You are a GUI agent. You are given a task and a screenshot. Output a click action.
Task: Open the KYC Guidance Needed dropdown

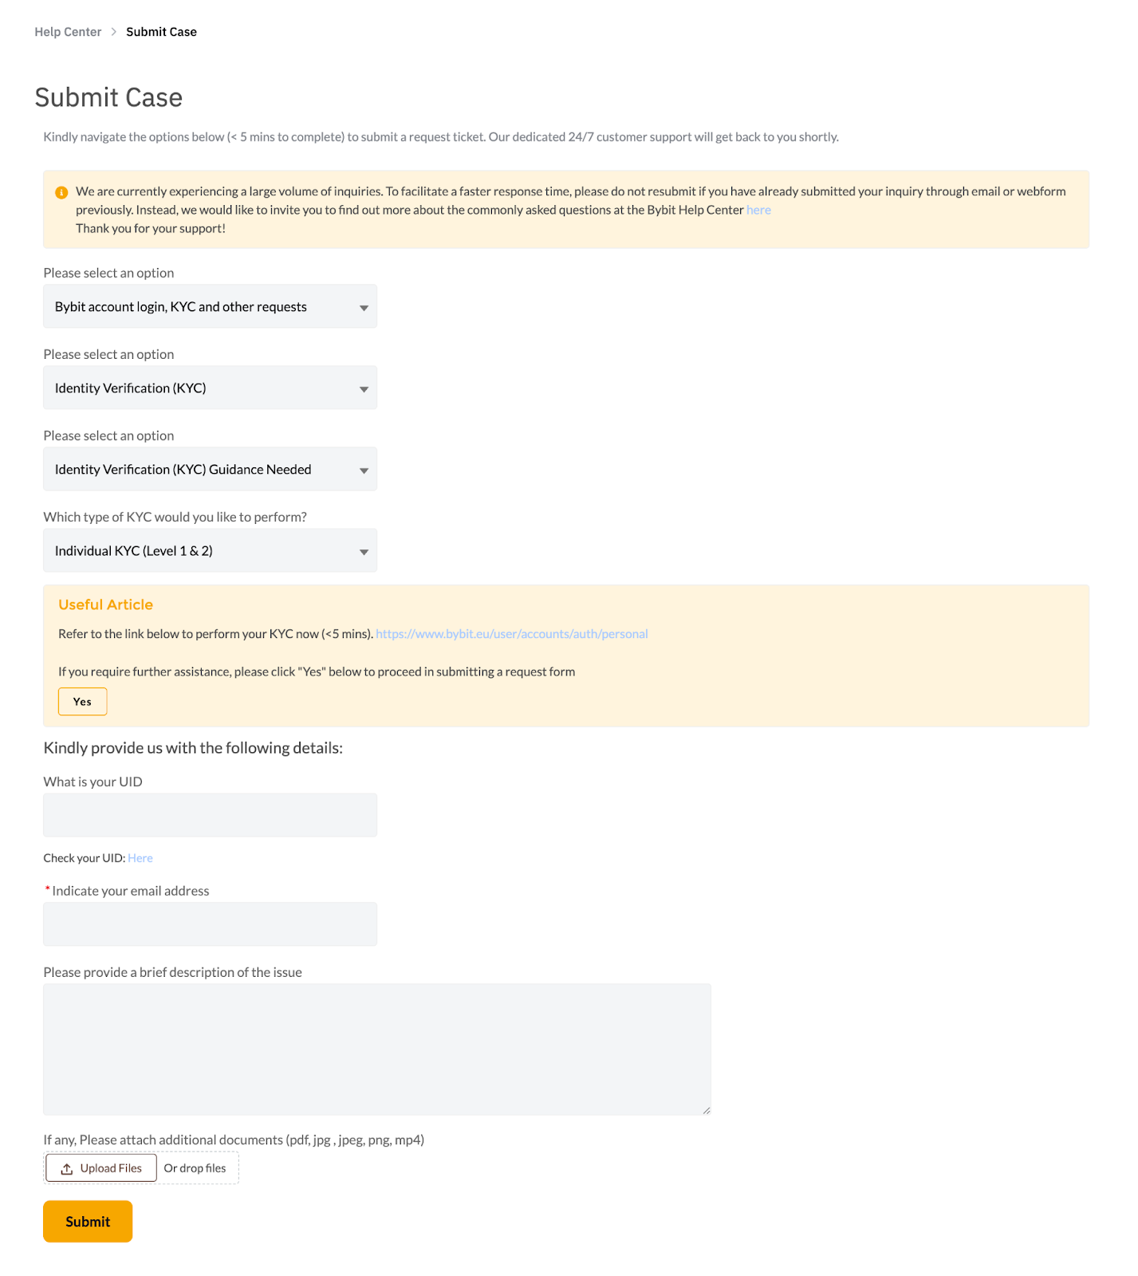(x=210, y=470)
